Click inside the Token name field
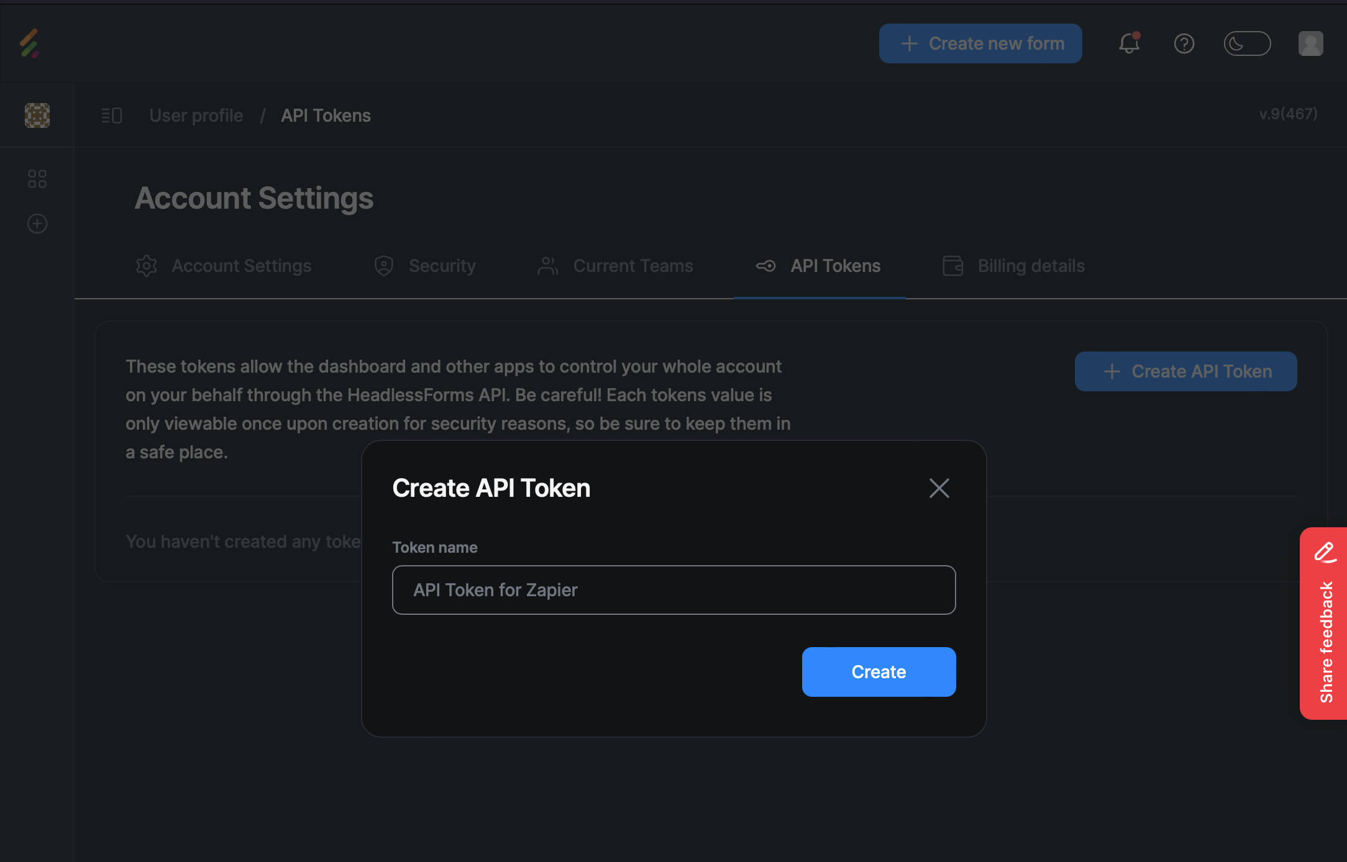The width and height of the screenshot is (1347, 862). pyautogui.click(x=673, y=590)
